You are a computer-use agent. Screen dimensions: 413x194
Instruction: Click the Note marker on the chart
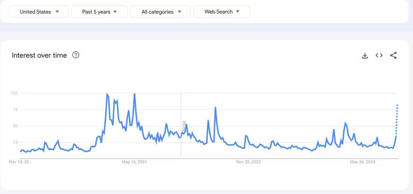click(184, 125)
